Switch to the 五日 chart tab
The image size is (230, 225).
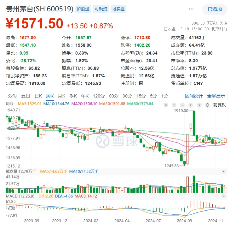(26, 96)
